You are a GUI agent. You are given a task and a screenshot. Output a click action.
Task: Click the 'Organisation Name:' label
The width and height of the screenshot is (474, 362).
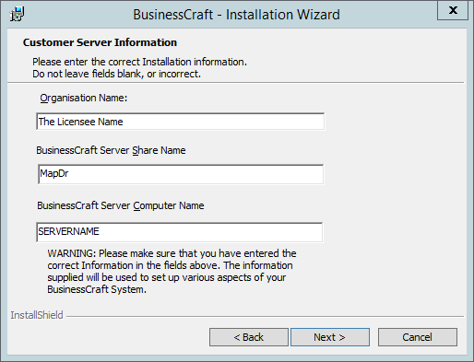[83, 98]
